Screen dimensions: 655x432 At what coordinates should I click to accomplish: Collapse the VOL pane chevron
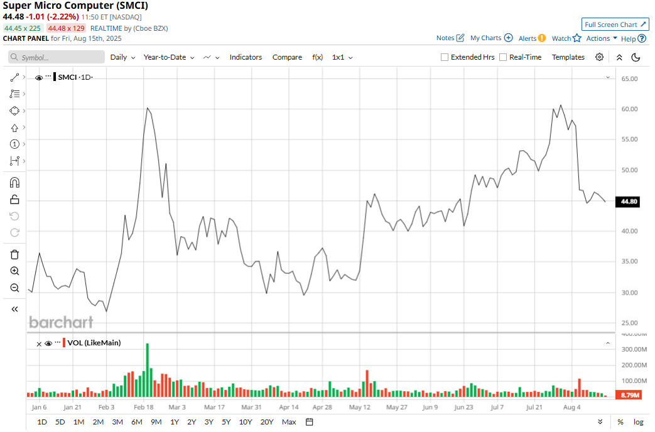point(608,343)
